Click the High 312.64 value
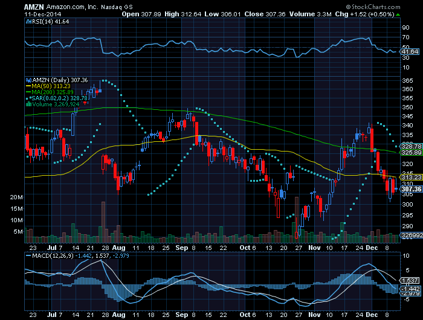 pyautogui.click(x=183, y=14)
